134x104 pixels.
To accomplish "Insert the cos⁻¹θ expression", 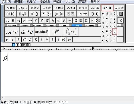I will [12, 32].
